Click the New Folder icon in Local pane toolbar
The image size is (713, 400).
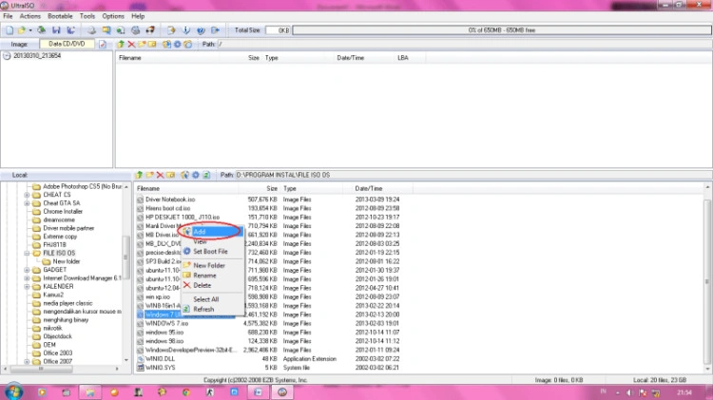(149, 175)
